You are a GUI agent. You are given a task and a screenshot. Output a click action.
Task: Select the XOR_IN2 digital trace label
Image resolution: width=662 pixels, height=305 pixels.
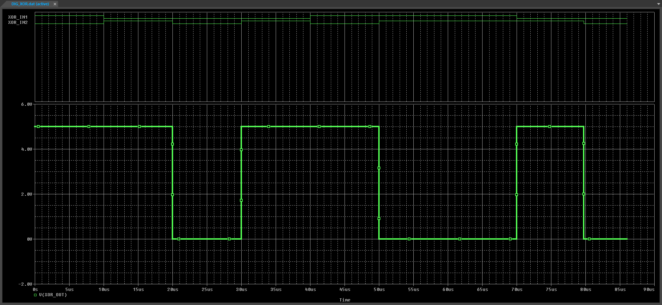point(18,22)
